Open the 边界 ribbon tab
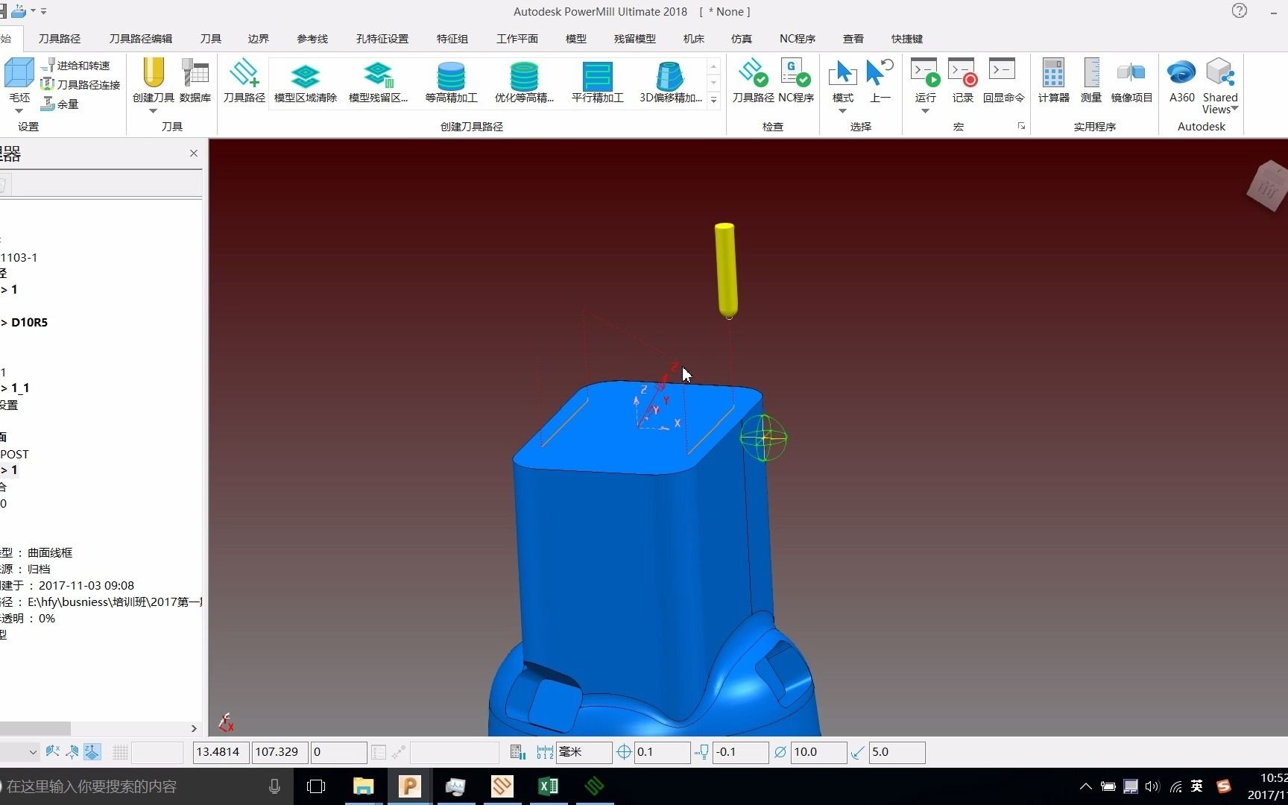The height and width of the screenshot is (805, 1288). click(259, 39)
